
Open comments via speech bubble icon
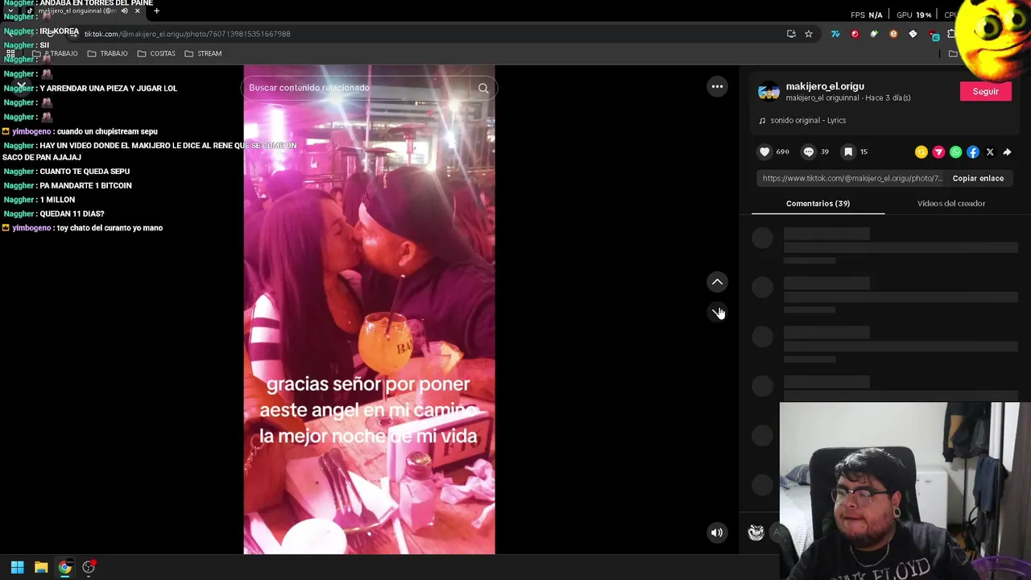click(x=809, y=151)
